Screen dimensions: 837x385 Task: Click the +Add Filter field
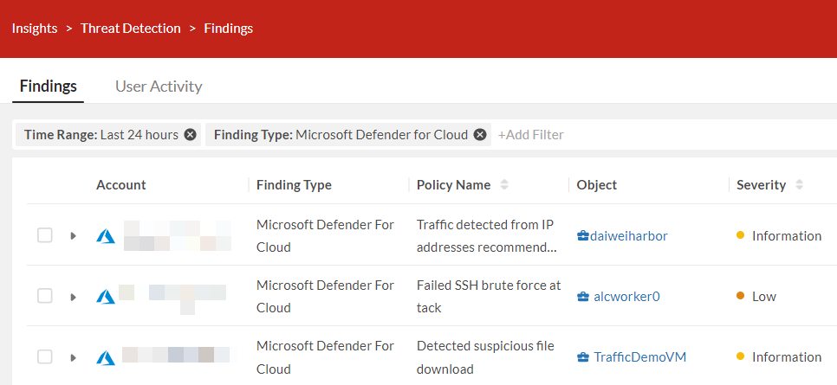click(531, 135)
